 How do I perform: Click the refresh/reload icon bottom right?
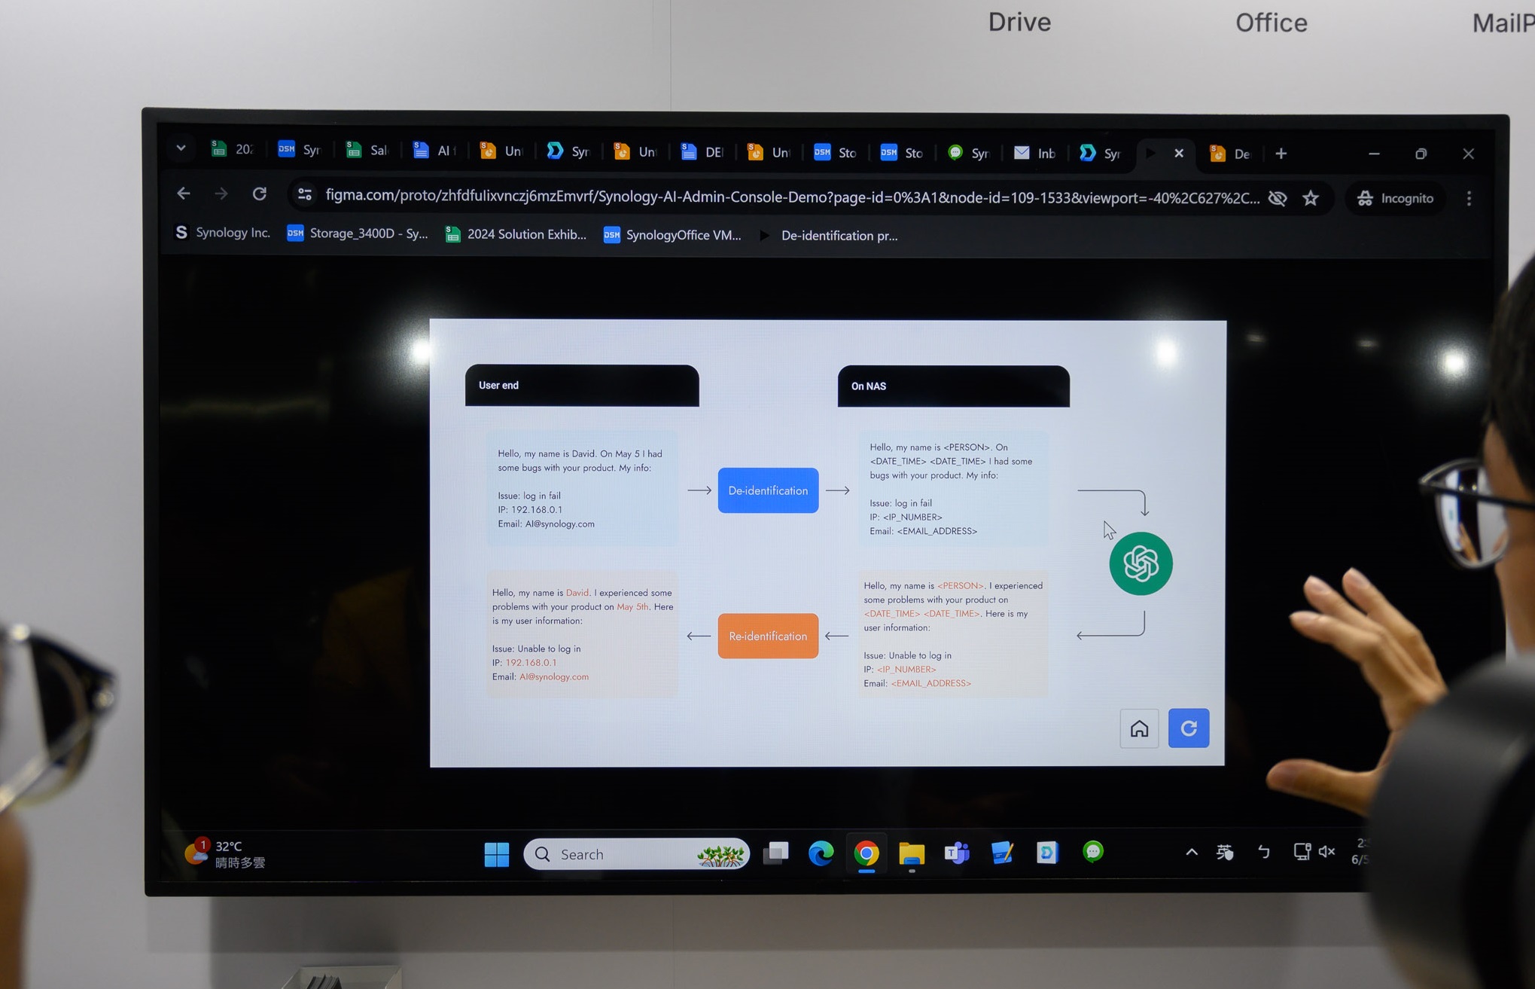click(1188, 727)
